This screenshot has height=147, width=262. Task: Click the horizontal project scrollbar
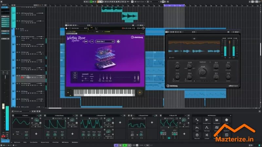[55, 108]
